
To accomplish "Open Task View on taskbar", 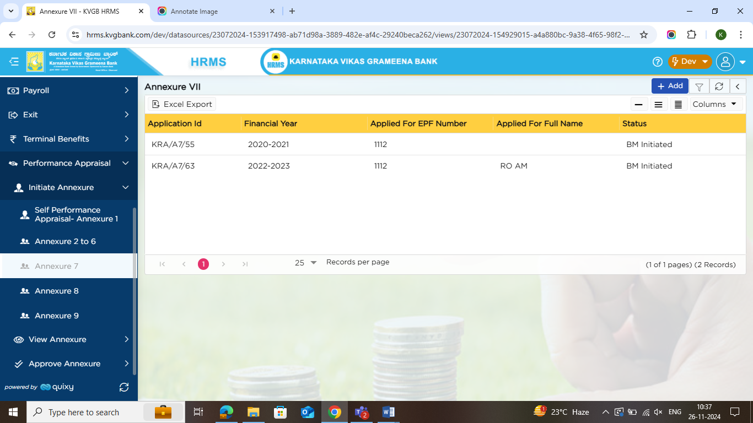I will coord(198,412).
